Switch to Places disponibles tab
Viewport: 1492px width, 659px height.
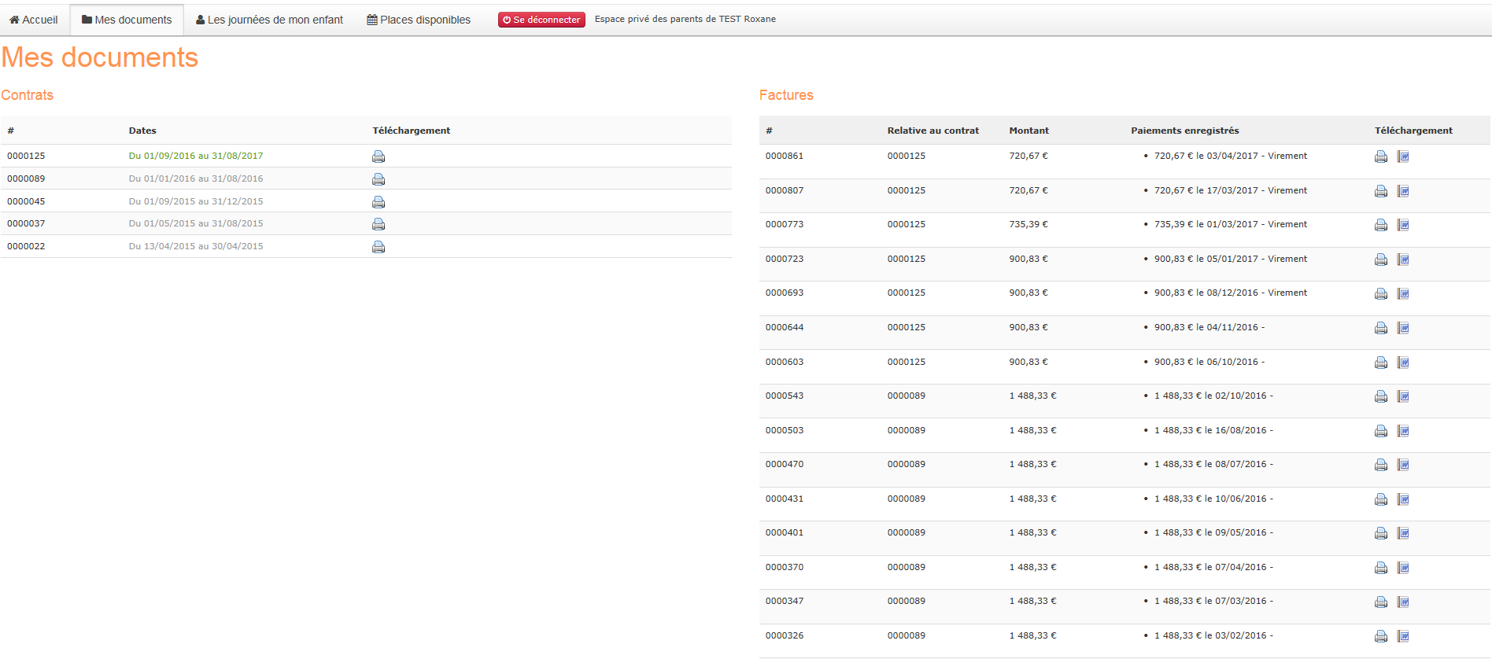(419, 20)
